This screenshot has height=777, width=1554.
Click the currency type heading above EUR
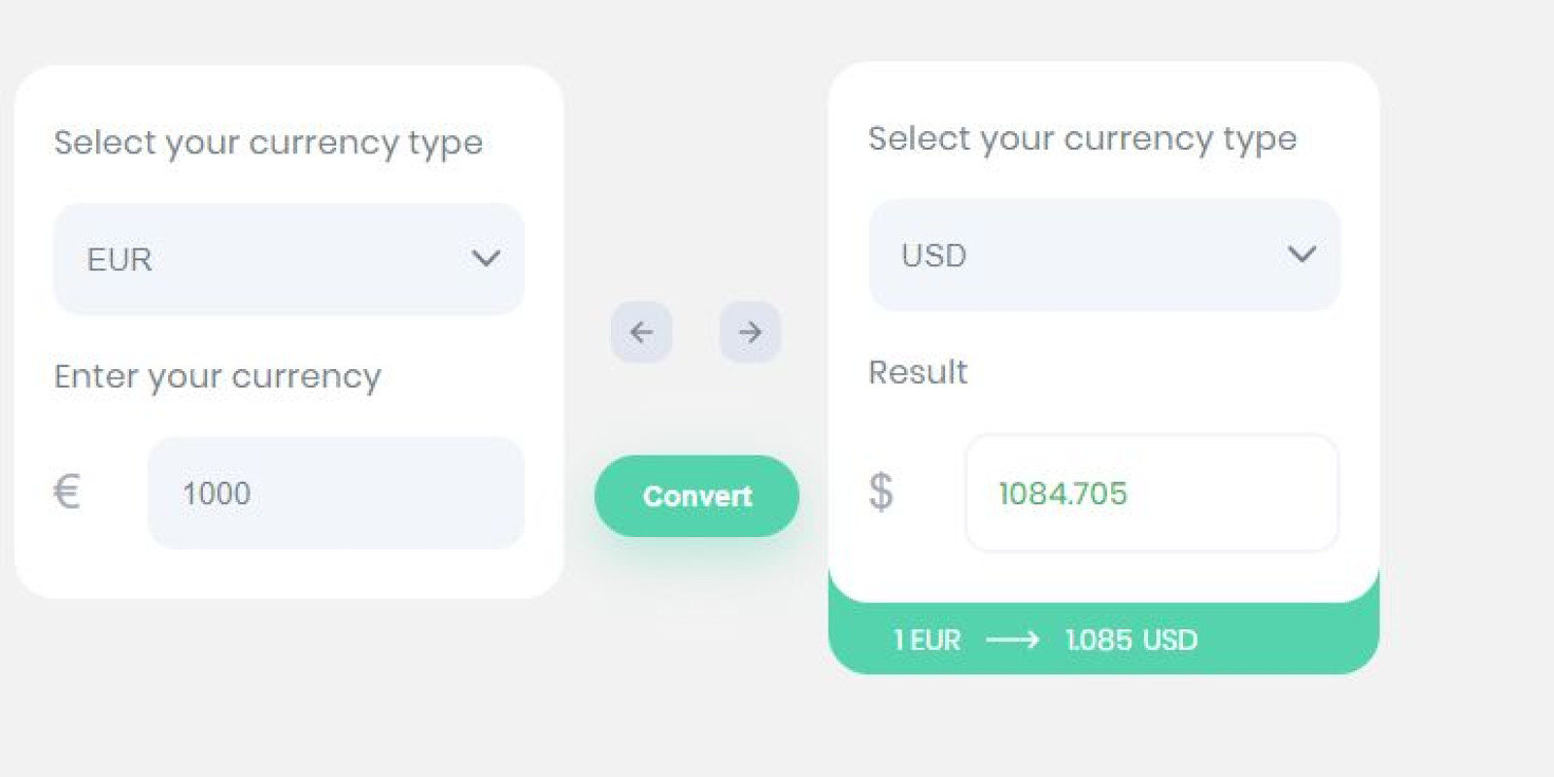pyautogui.click(x=268, y=143)
